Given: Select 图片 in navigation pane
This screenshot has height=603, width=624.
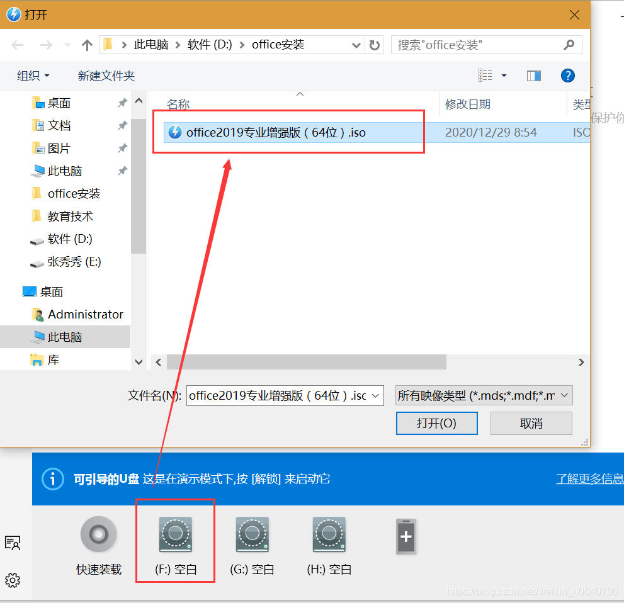Looking at the screenshot, I should (59, 149).
